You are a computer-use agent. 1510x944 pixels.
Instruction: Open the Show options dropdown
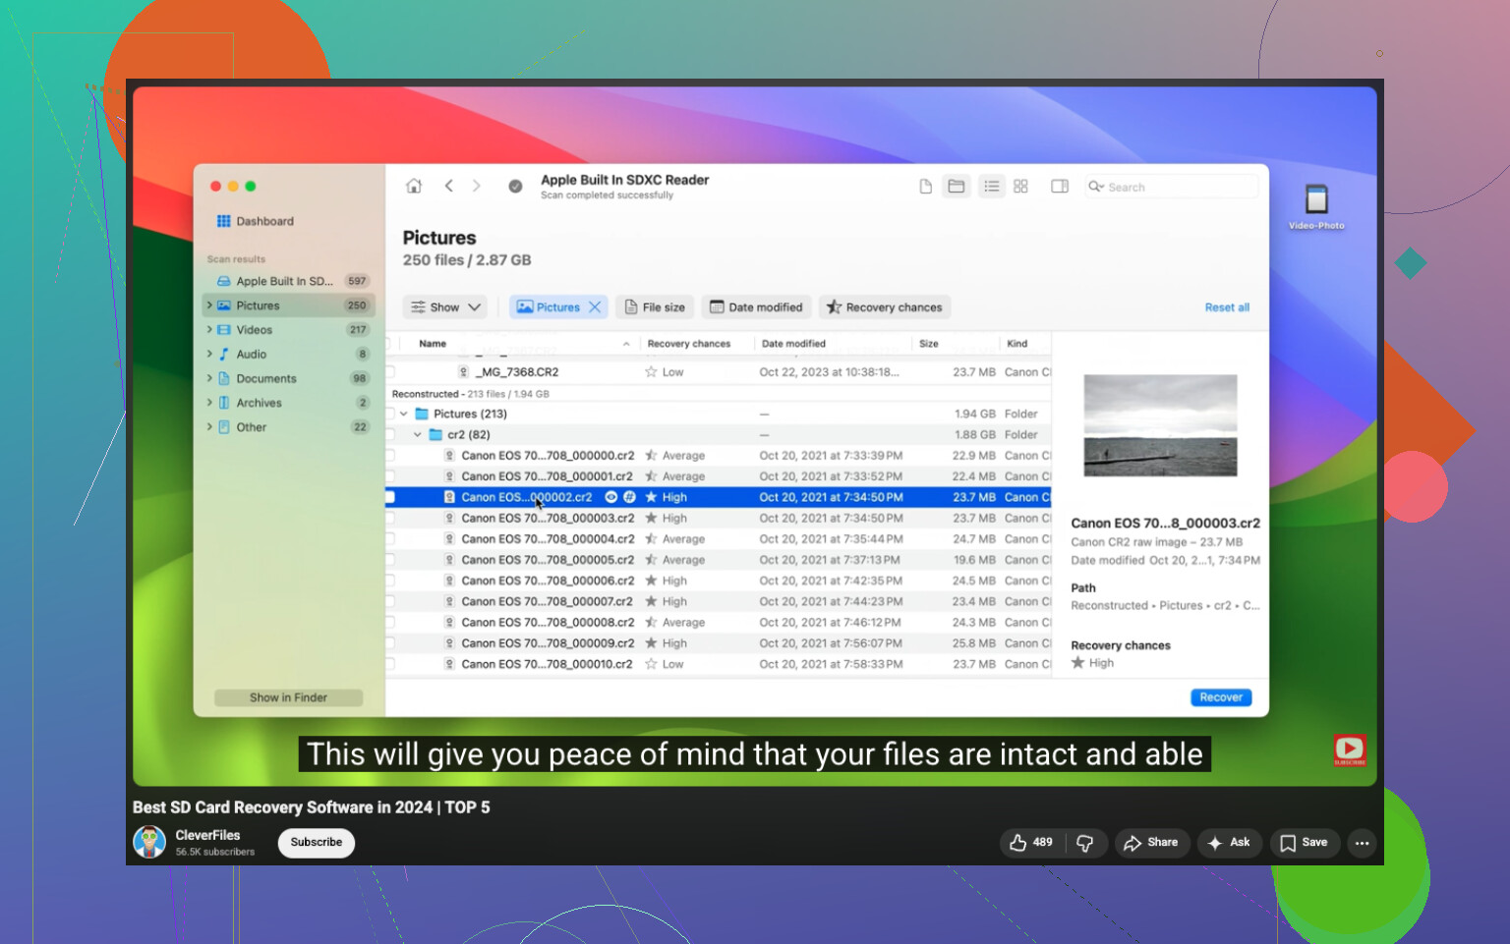pos(445,307)
